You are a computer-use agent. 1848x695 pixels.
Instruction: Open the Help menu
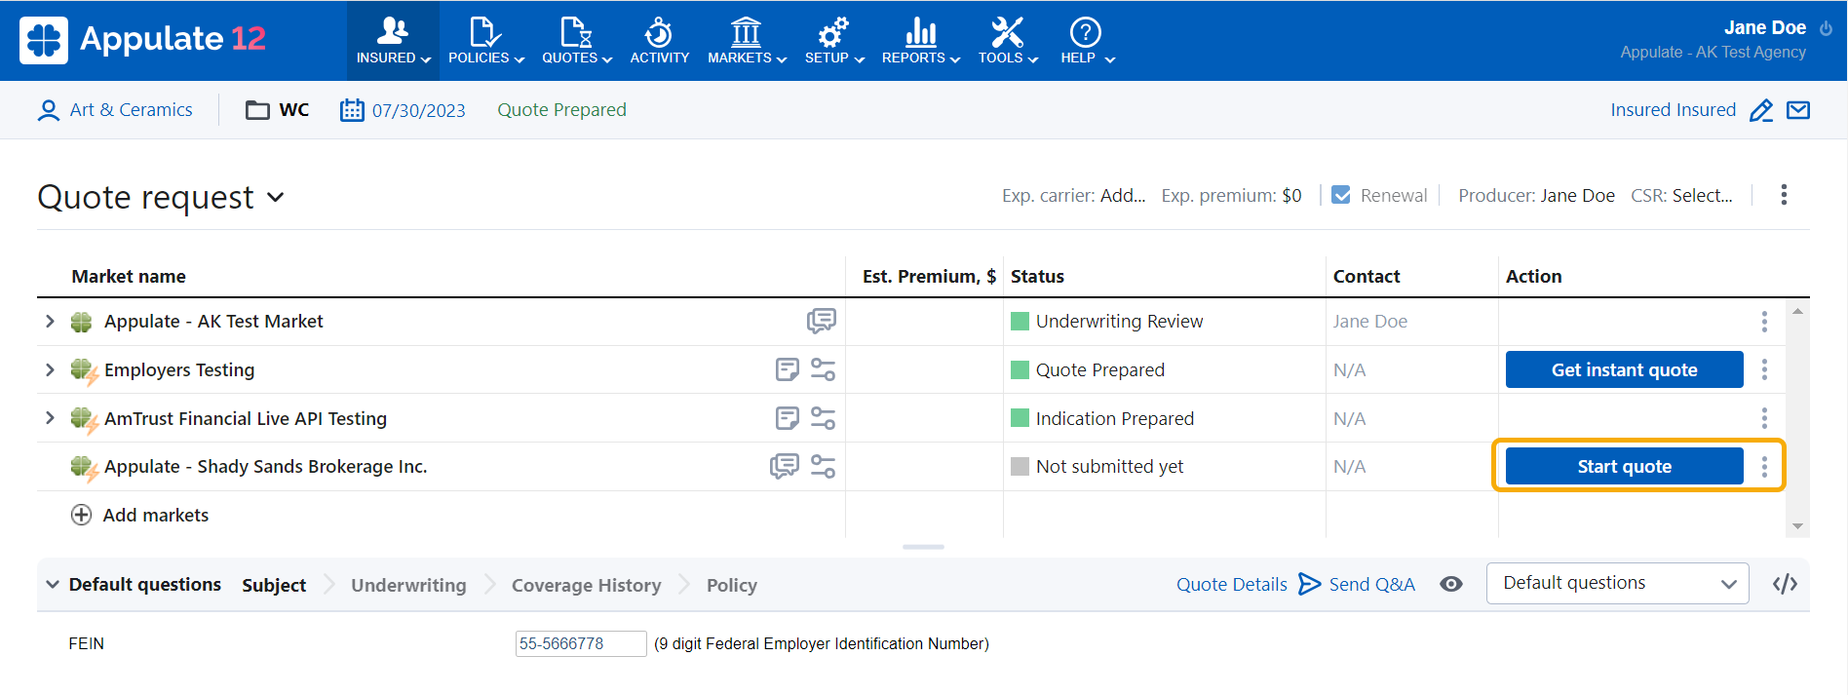coord(1087,40)
